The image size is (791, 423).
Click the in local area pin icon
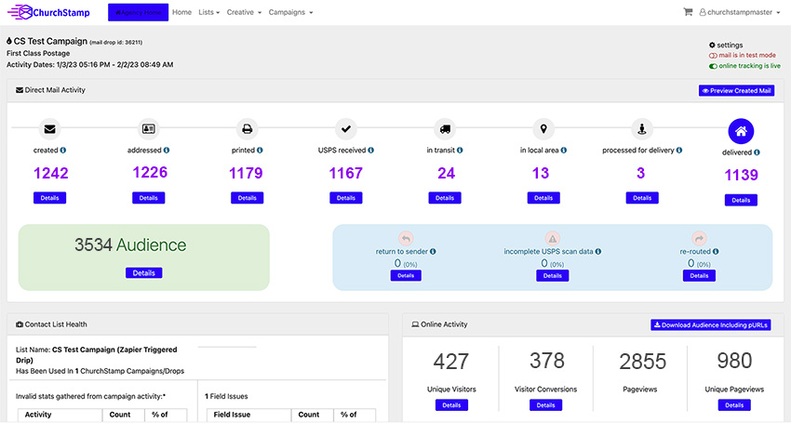tap(543, 129)
